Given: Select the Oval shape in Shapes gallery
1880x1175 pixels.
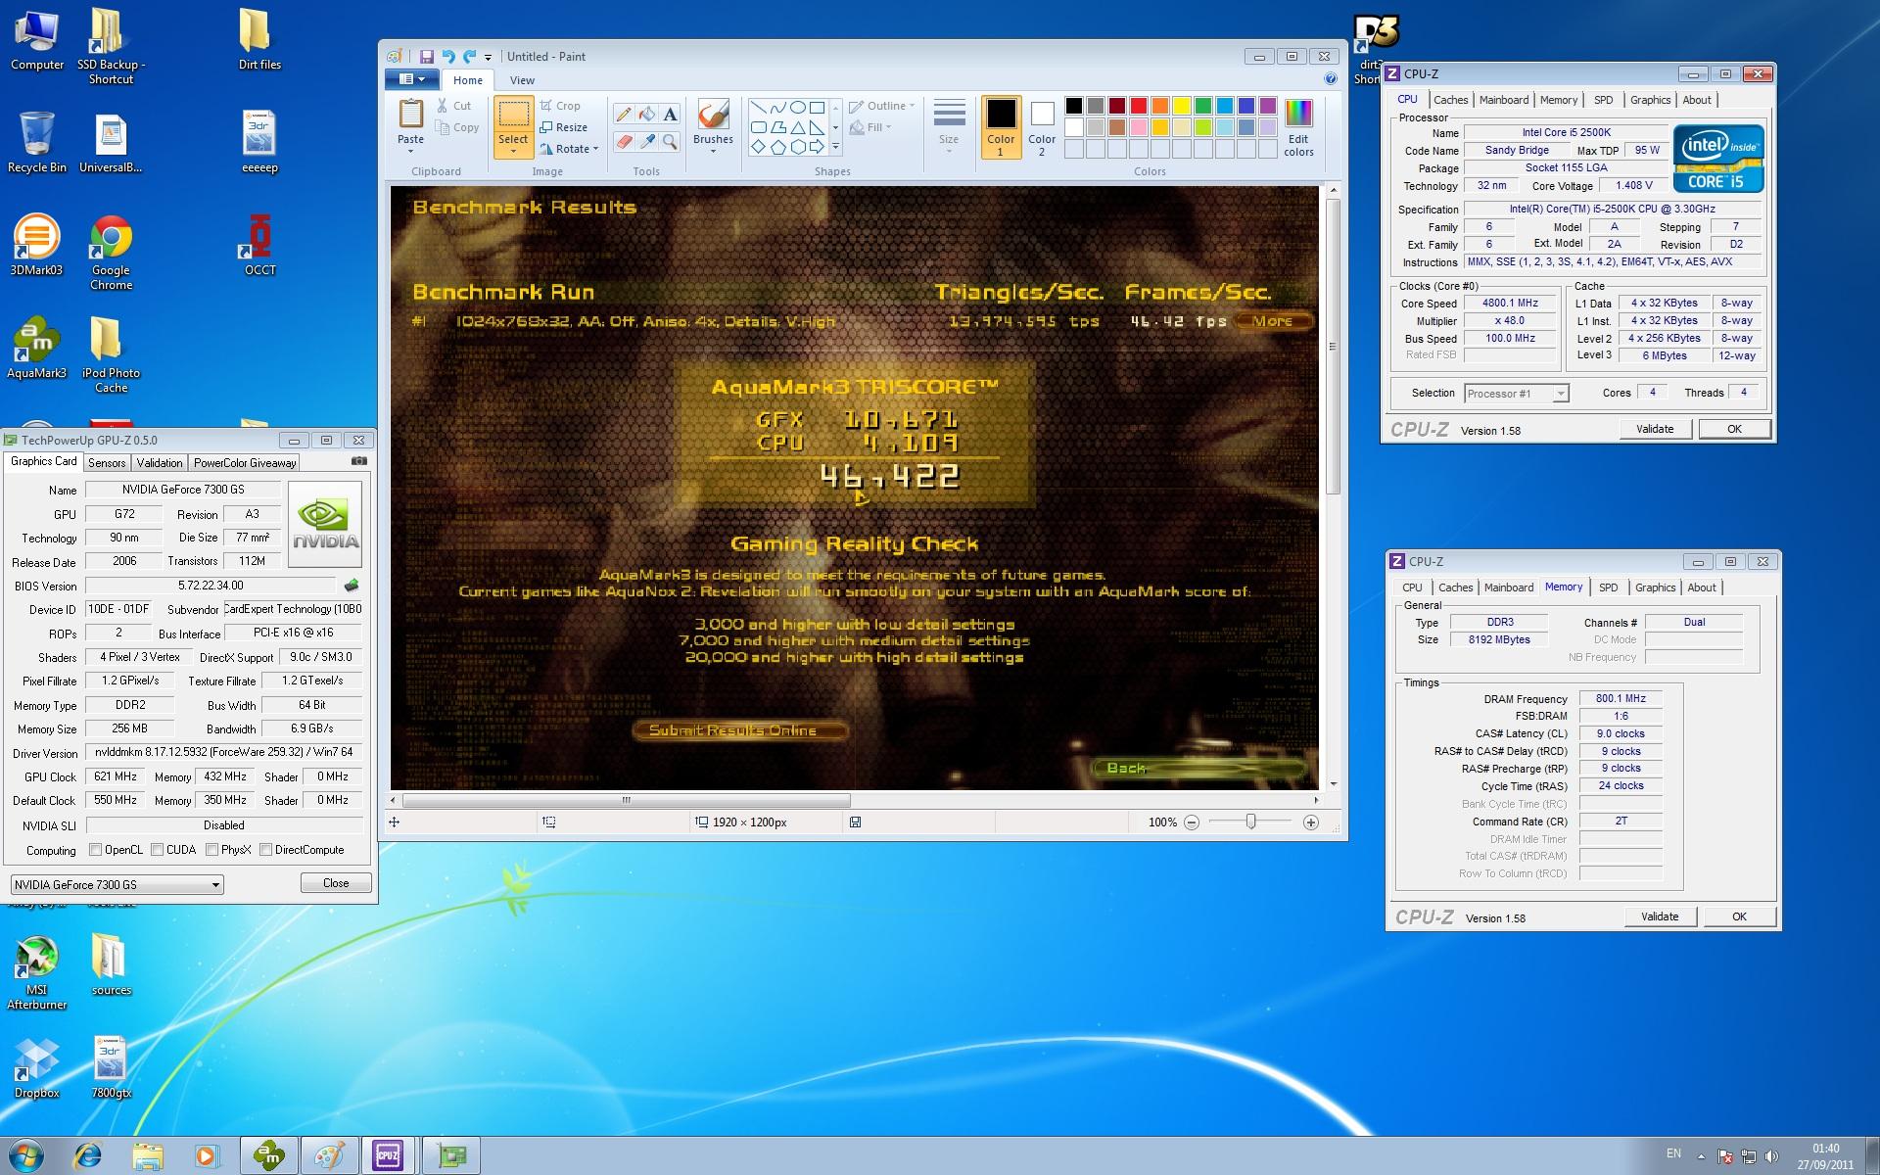Looking at the screenshot, I should click(798, 108).
